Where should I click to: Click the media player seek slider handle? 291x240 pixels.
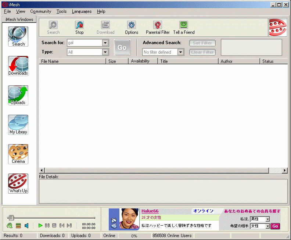click(x=11, y=218)
